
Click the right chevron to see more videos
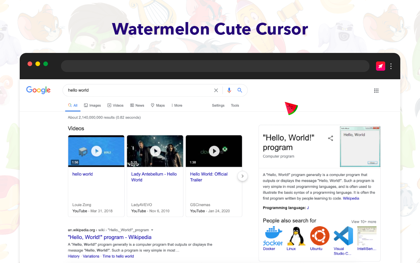click(242, 176)
